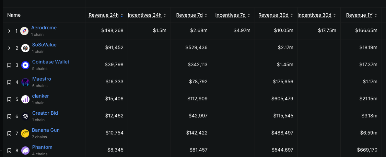386x157 pixels.
Task: Click the Banana Gun logo icon
Action: click(25, 133)
